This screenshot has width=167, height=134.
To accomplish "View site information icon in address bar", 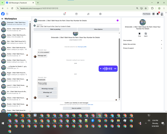I will 18,8.
